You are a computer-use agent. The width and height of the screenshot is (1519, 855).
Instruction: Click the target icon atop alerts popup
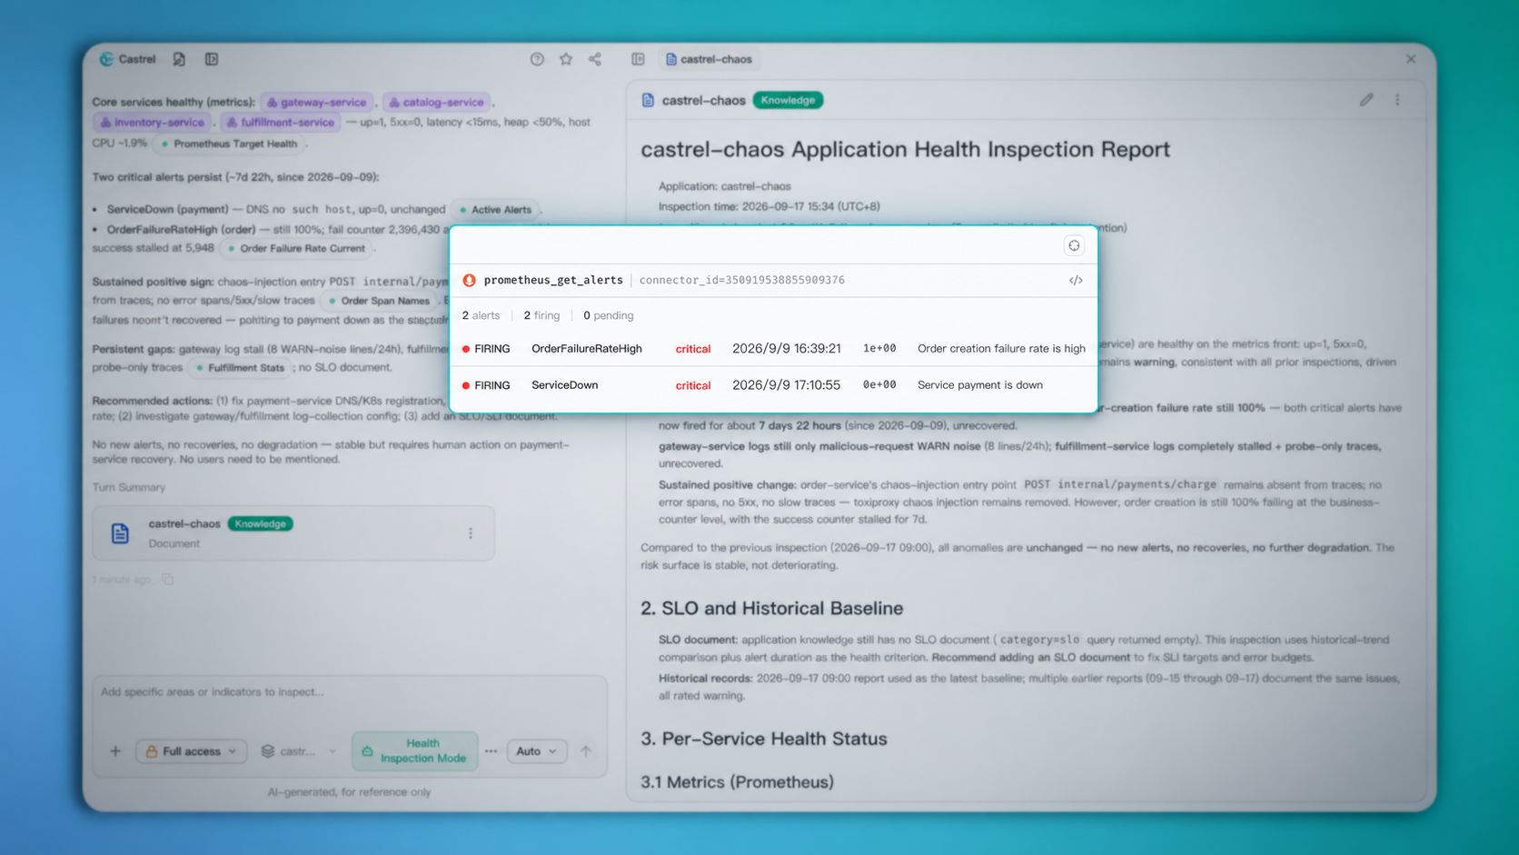coord(1074,245)
